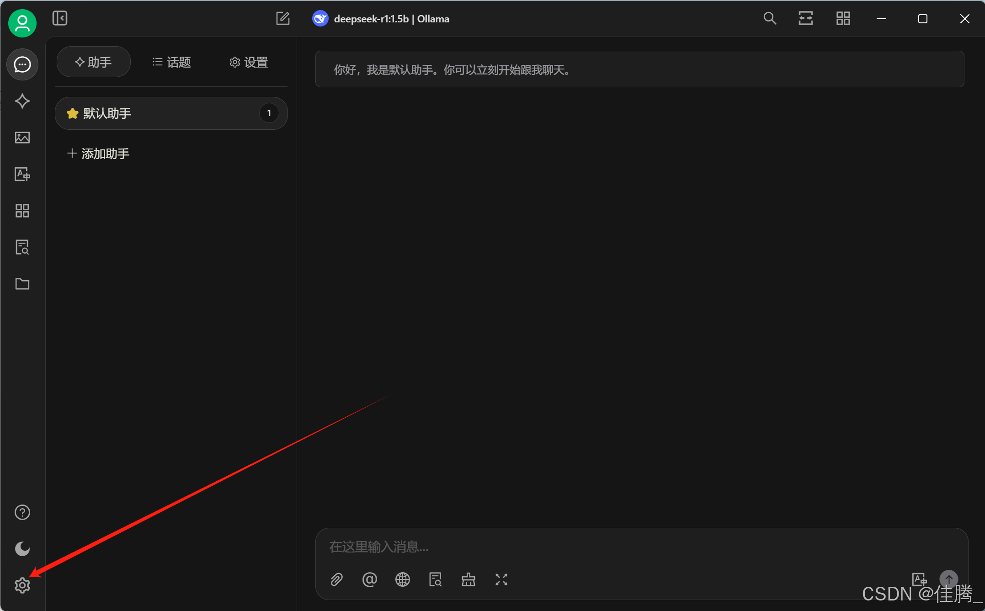Open the deepseek-r1:1.5b model selector
Viewport: 985px width, 611px height.
coord(382,19)
